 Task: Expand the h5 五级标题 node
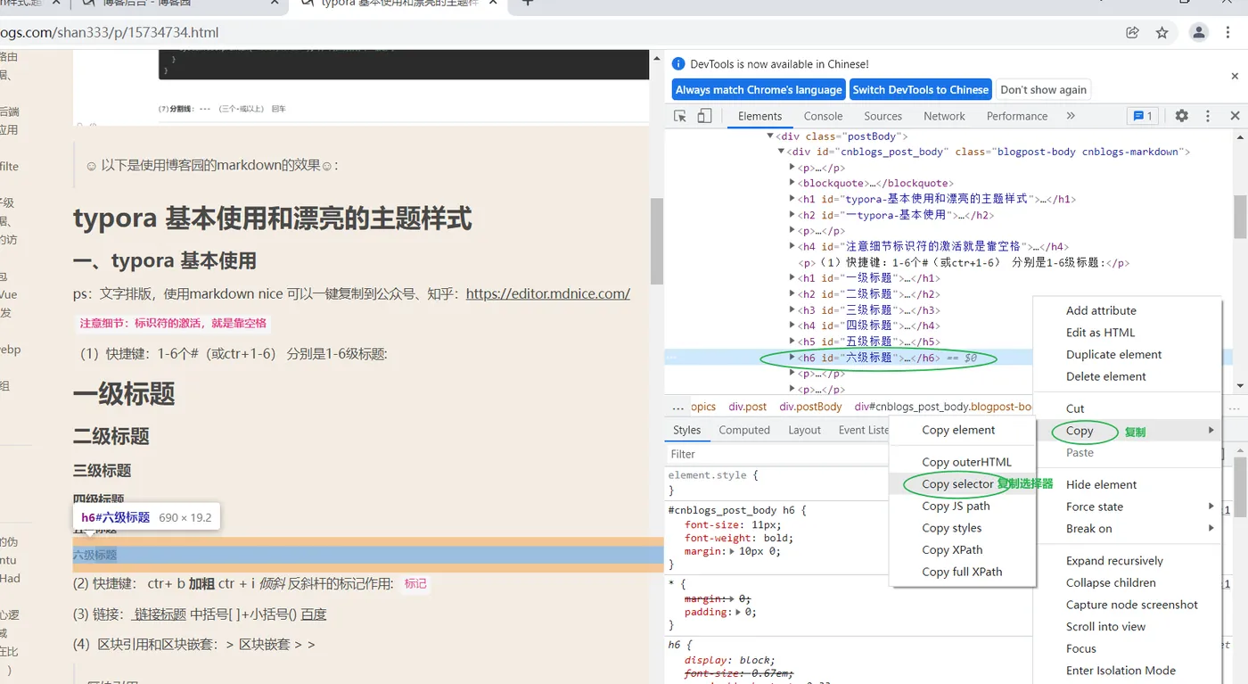point(792,342)
